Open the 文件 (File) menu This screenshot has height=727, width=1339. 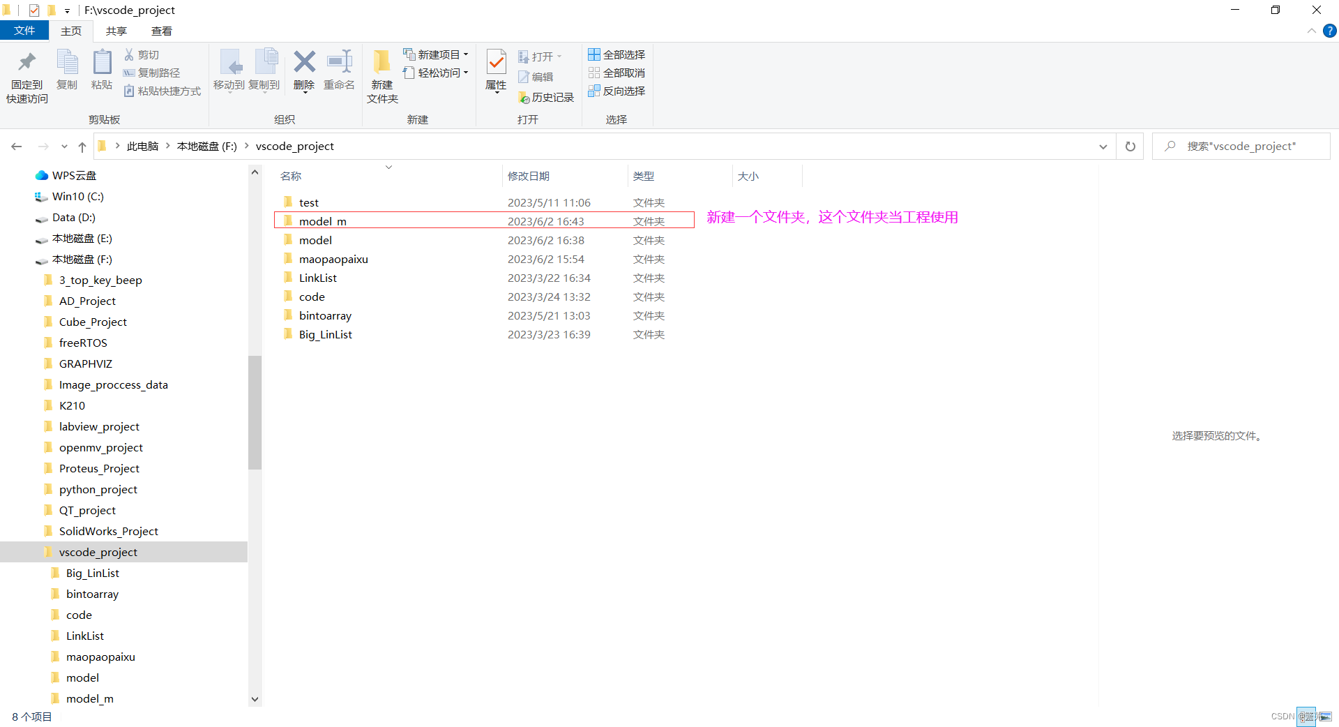coord(24,31)
